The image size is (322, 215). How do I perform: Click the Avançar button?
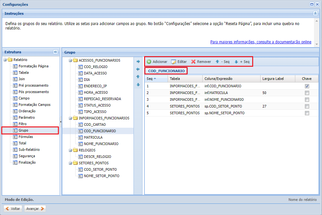pyautogui.click(x=35, y=209)
